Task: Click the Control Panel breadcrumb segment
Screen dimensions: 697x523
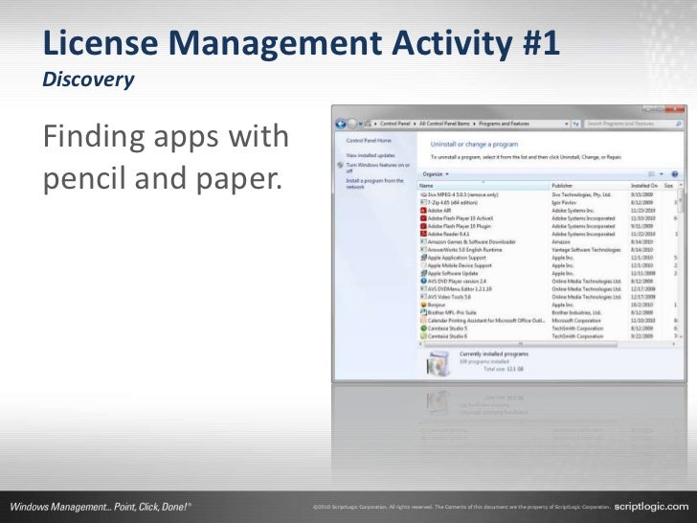Action: [395, 124]
